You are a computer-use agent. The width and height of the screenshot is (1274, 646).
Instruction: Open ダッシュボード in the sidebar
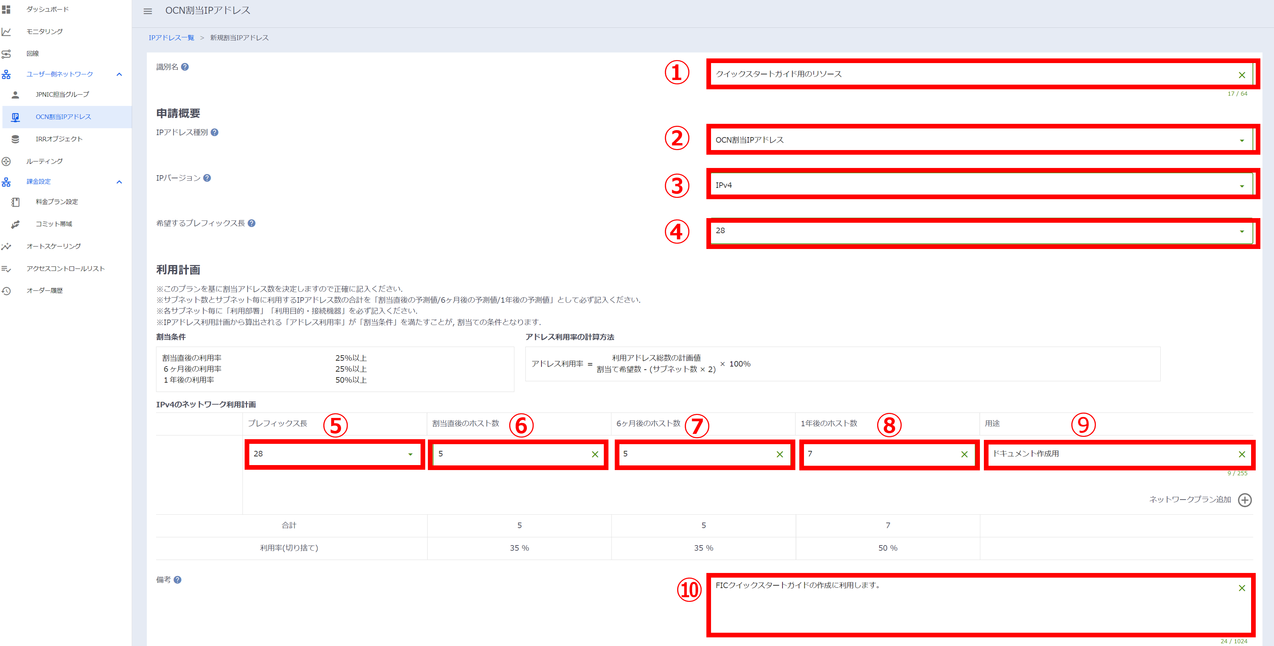click(47, 9)
